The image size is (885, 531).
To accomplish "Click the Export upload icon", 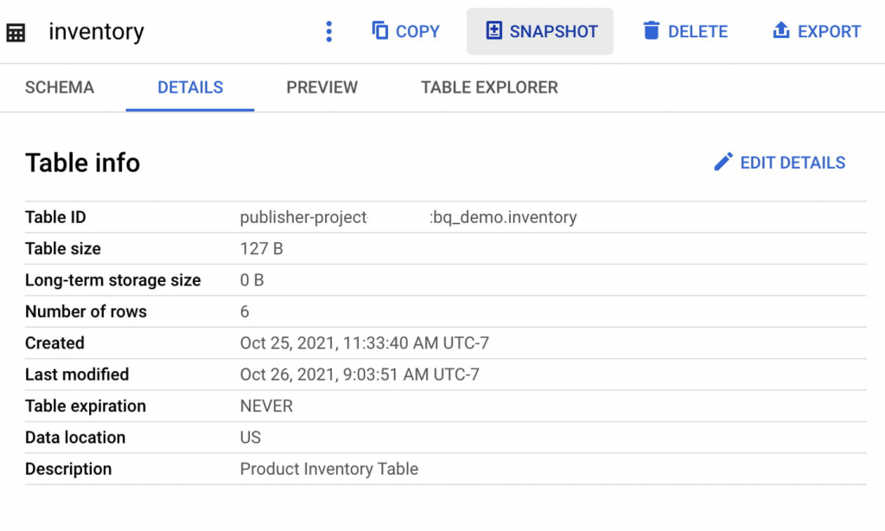I will pyautogui.click(x=781, y=30).
